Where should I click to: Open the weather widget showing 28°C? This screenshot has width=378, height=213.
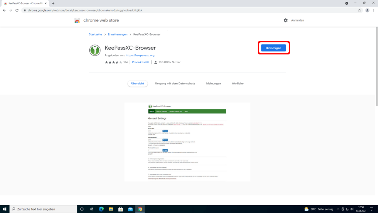319,209
